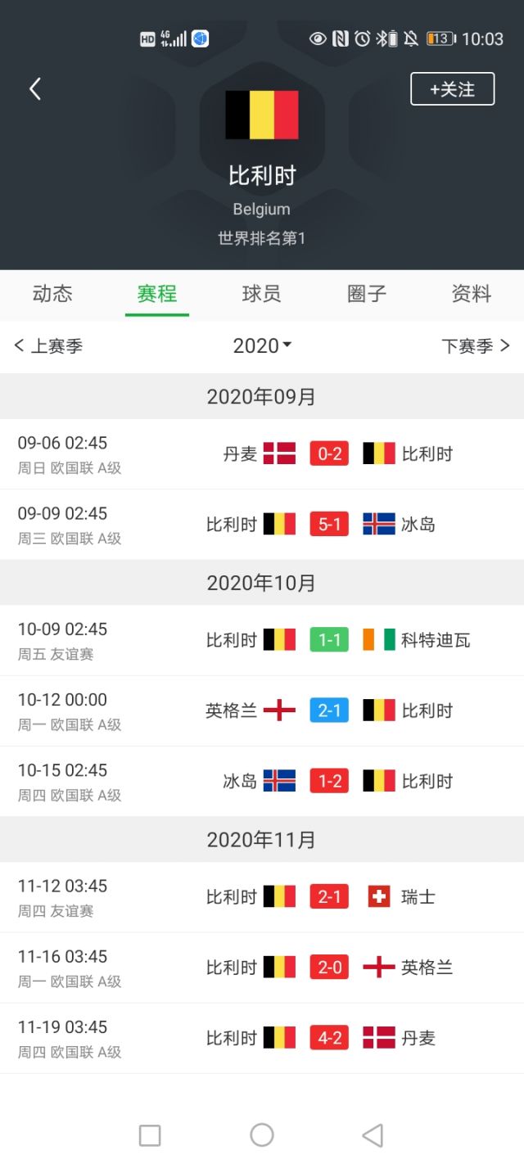Tap the circular home navigation button
Screen dimensions: 524x1164
[x=261, y=1135]
